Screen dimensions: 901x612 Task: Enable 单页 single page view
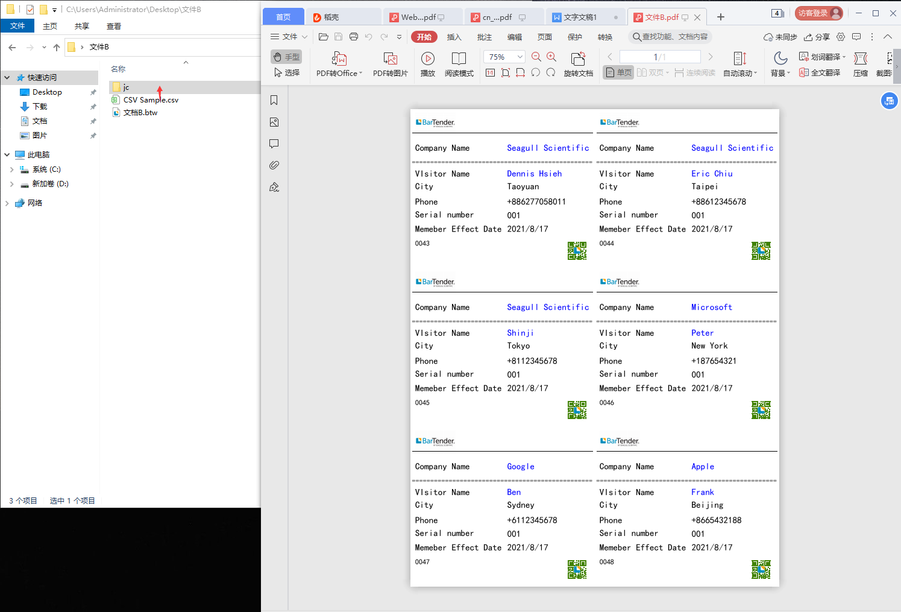(x=619, y=72)
